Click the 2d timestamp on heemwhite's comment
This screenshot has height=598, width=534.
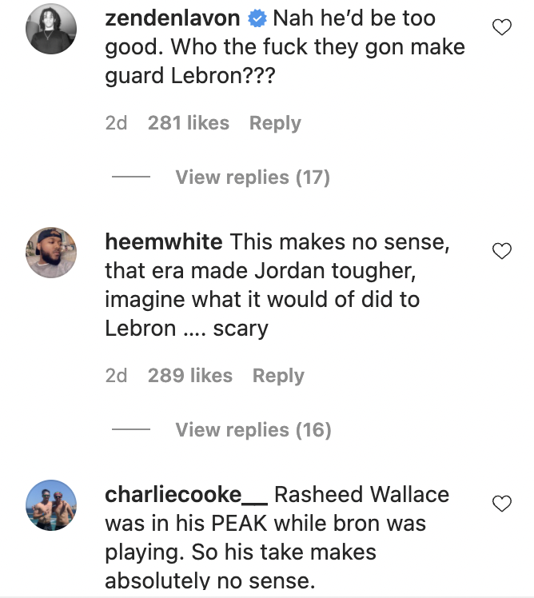pyautogui.click(x=116, y=376)
